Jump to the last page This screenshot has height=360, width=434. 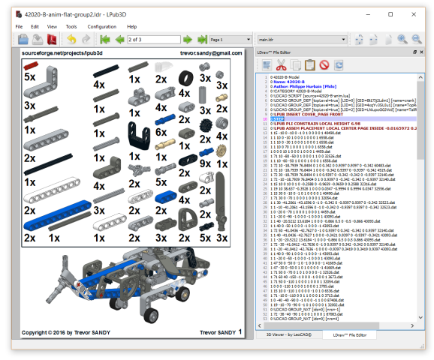pyautogui.click(x=202, y=40)
